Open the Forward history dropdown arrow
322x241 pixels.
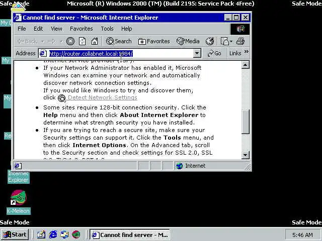click(x=61, y=42)
